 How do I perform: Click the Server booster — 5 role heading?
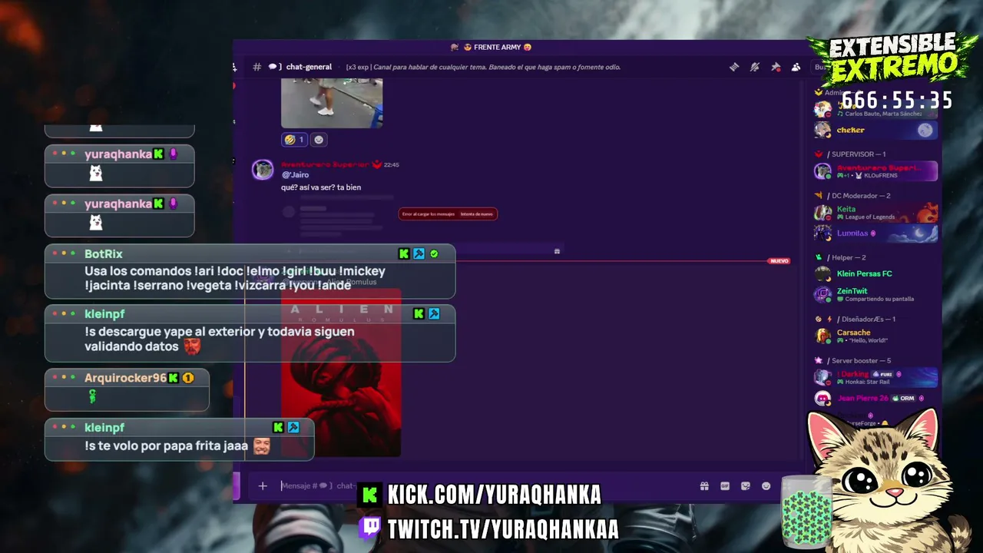(859, 360)
